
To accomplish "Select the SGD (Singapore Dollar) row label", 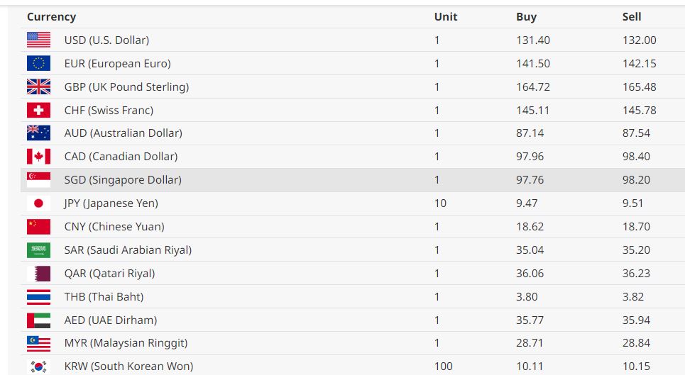I will tap(123, 180).
